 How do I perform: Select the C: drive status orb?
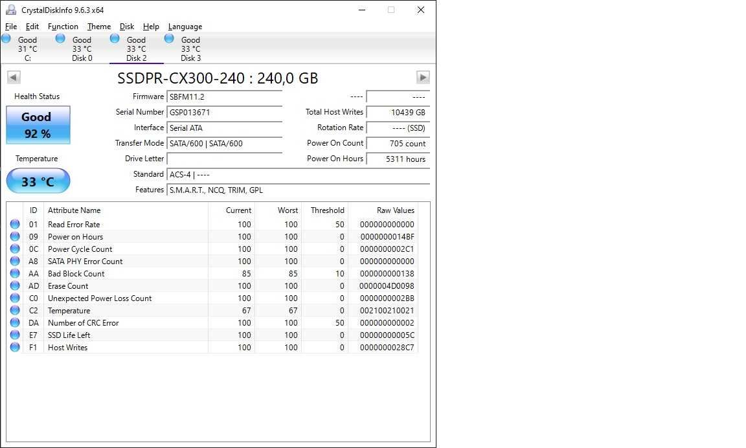pos(6,39)
